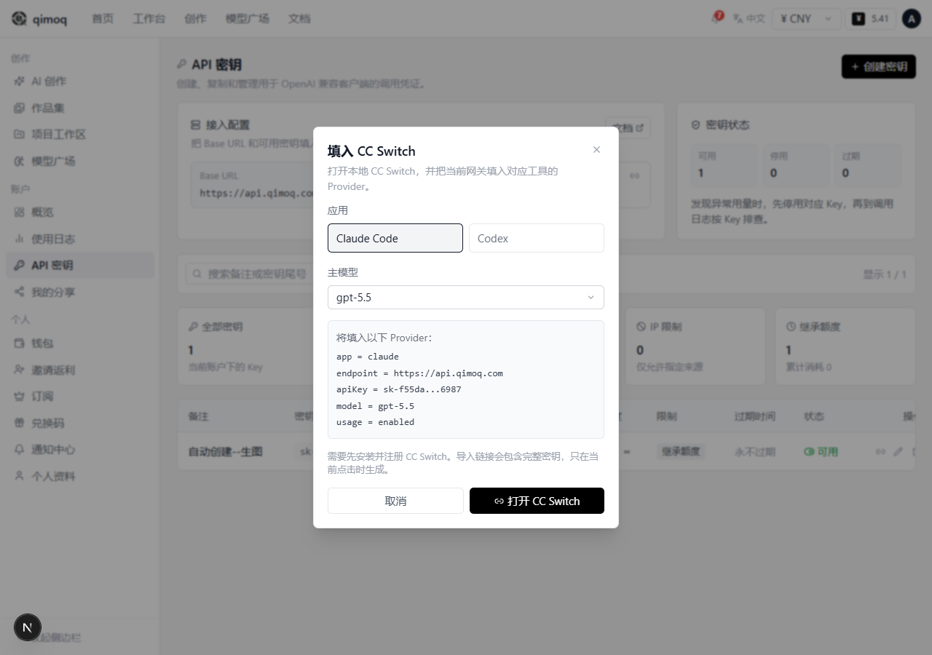Open 订阅 in the sidebar
Image resolution: width=932 pixels, height=655 pixels.
click(x=80, y=397)
